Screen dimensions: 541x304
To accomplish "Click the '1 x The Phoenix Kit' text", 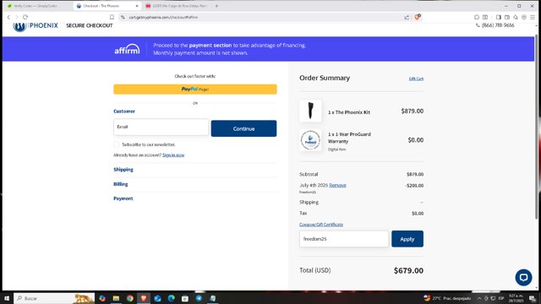I will (x=349, y=112).
